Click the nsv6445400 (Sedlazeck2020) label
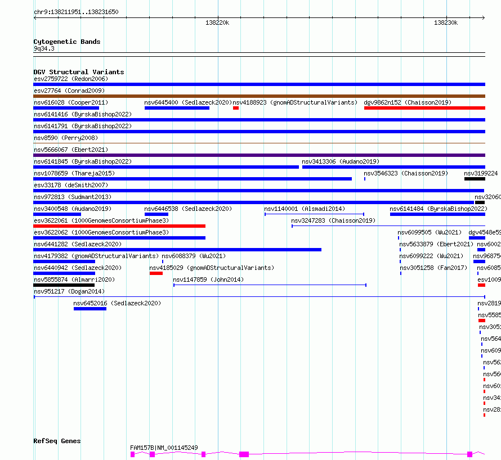Viewport: 501px width, 460px height. (188, 102)
